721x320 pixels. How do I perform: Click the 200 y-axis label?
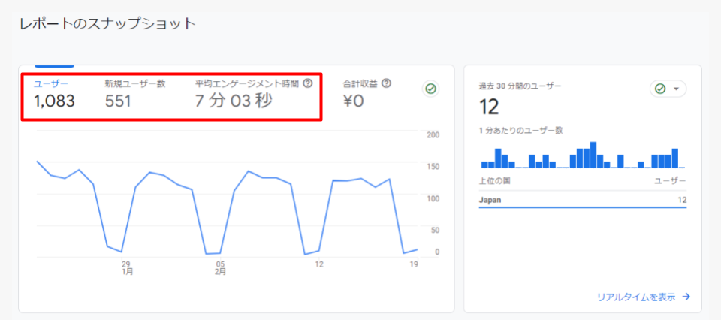(434, 134)
